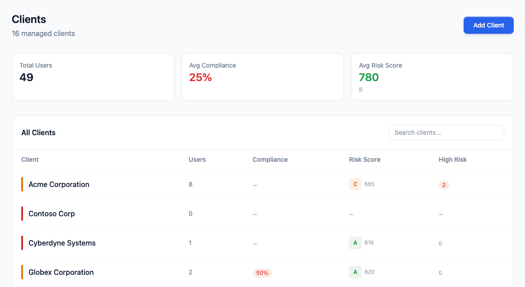The image size is (525, 287).
Task: Click Acme's high risk count badge 2
Action: click(444, 185)
